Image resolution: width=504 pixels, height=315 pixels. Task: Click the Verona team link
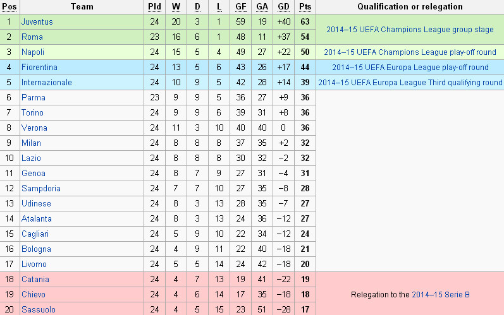(x=34, y=128)
